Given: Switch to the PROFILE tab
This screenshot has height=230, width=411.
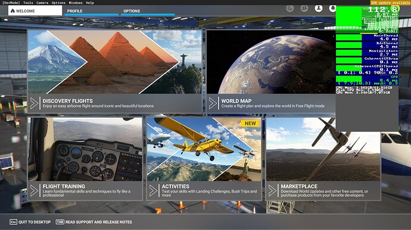Looking at the screenshot, I should (x=91, y=11).
